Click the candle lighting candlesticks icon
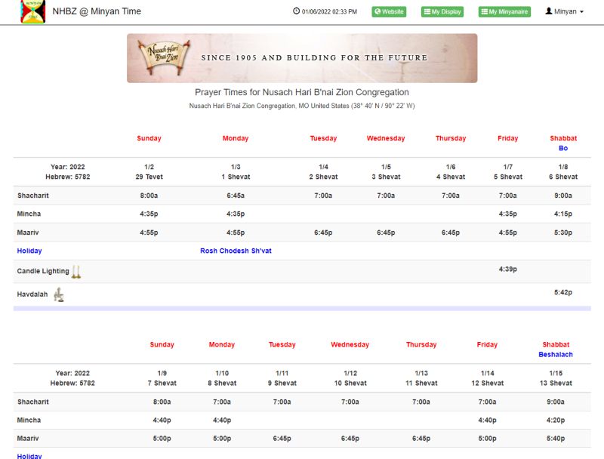Screen dimensions: 604x459 pyautogui.click(x=76, y=272)
